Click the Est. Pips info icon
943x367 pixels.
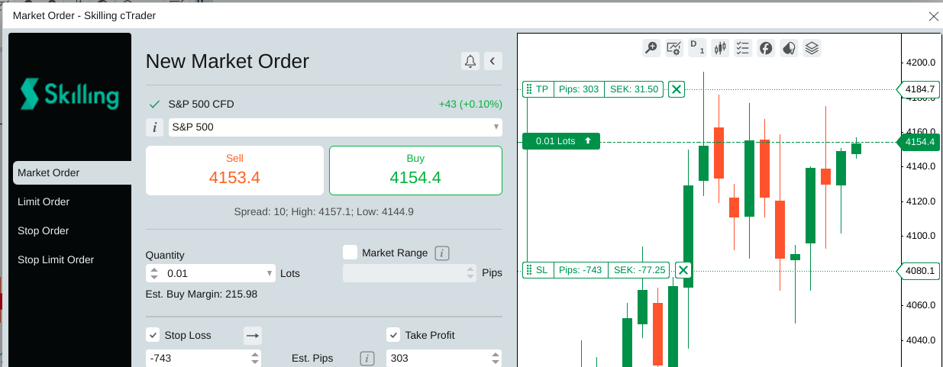click(x=367, y=358)
